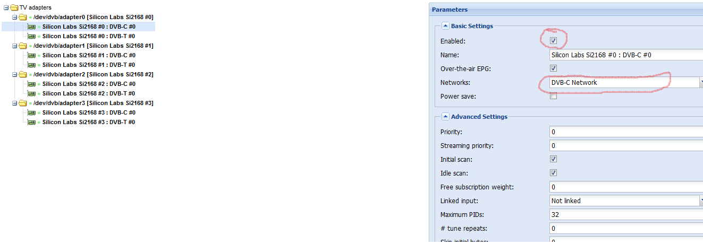Click the adapter1 folder icon
The height and width of the screenshot is (244, 703).
22,46
